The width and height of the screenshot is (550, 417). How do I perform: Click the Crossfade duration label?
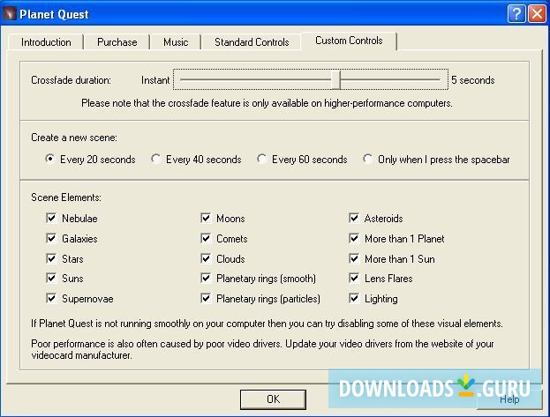coord(71,80)
